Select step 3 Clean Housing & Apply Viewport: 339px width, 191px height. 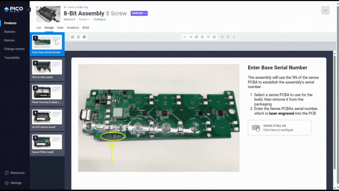click(x=47, y=94)
